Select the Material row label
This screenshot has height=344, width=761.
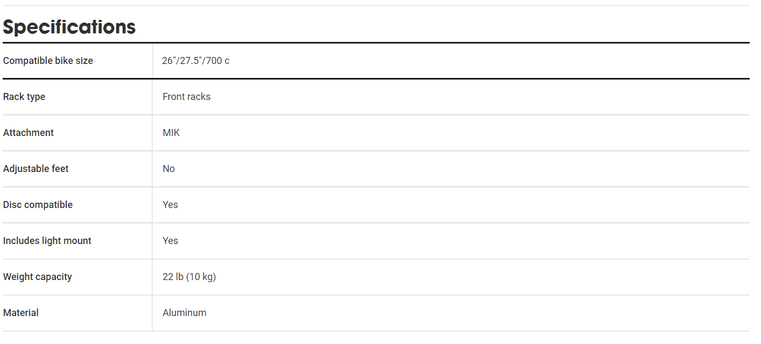[21, 313]
